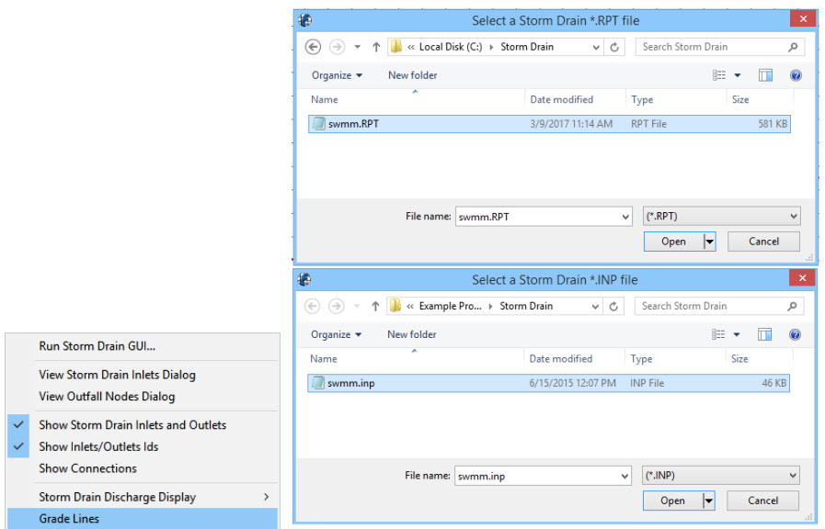Click the Up folder arrow in INP dialog
825x529 pixels.
[x=375, y=306]
